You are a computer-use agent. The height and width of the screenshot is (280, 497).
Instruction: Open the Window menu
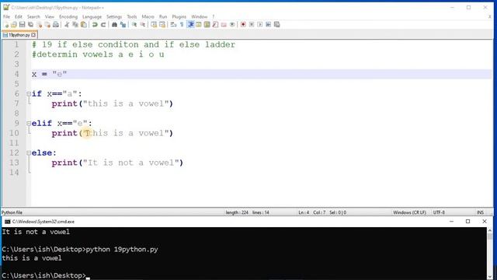(x=199, y=16)
